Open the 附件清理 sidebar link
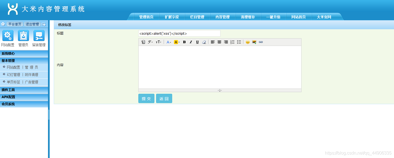 (31, 75)
